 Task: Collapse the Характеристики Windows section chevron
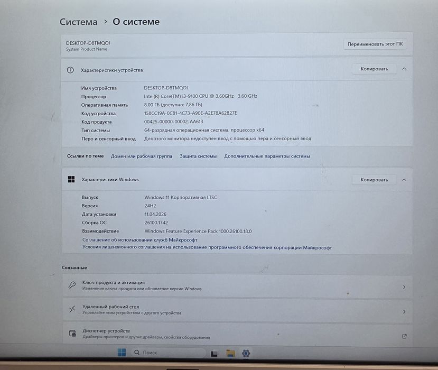coord(404,180)
